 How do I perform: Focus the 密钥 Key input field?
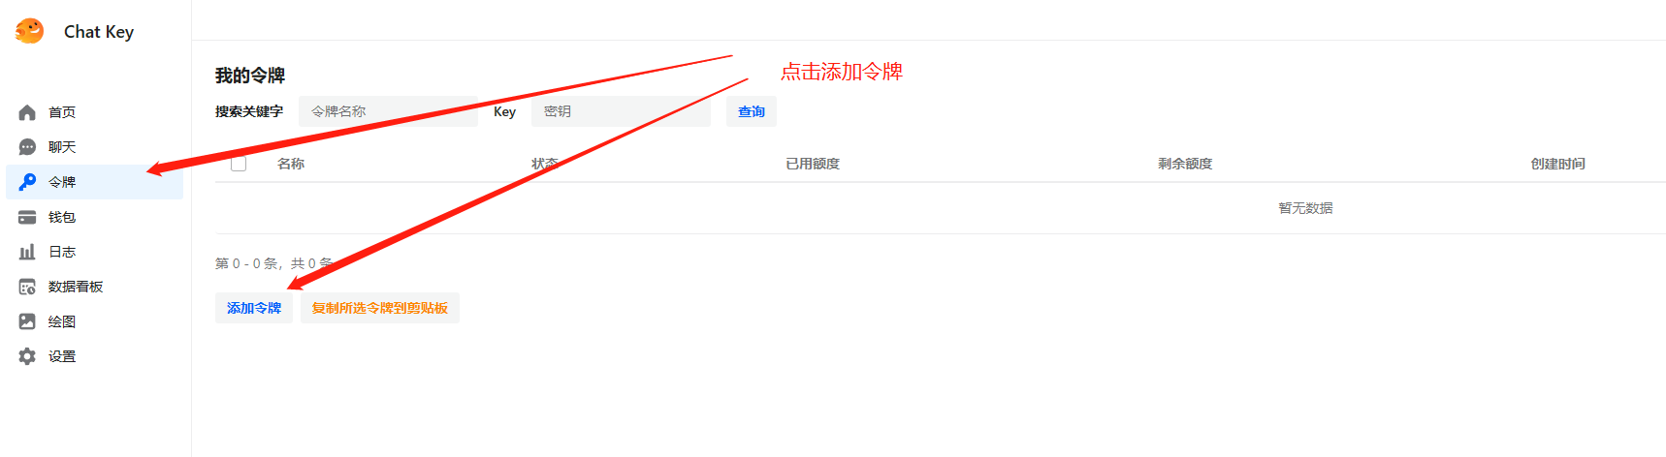pos(621,111)
